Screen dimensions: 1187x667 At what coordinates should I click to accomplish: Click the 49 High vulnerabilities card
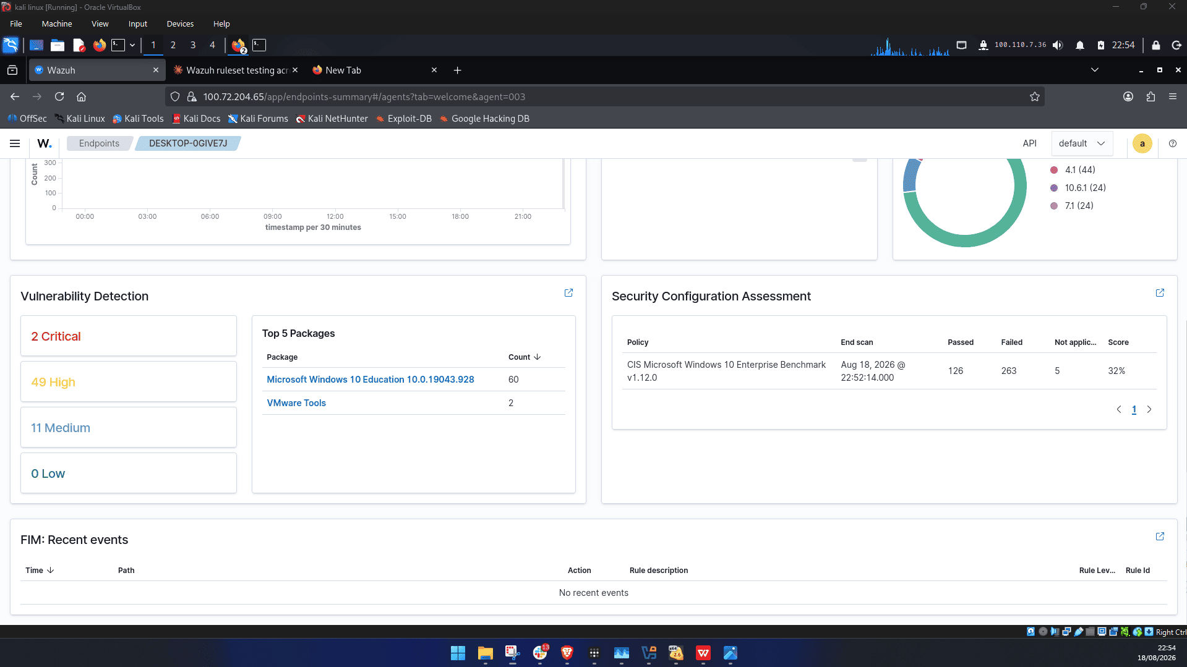(x=129, y=382)
